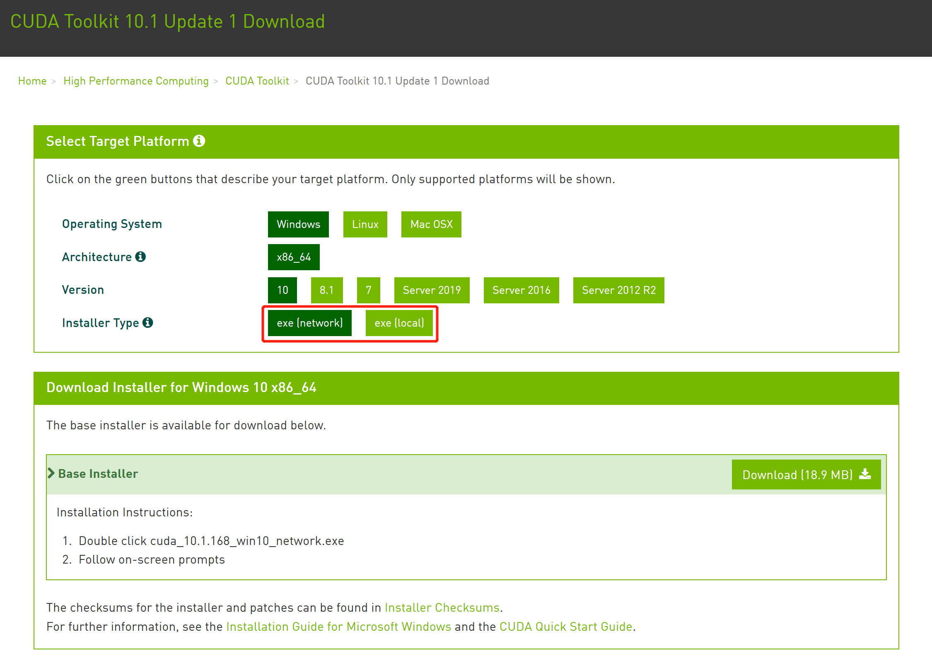Open Installer Checksums link
This screenshot has width=932, height=661.
point(442,608)
